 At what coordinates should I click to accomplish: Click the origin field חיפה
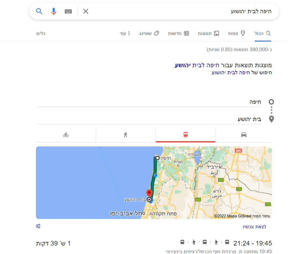[x=149, y=102]
